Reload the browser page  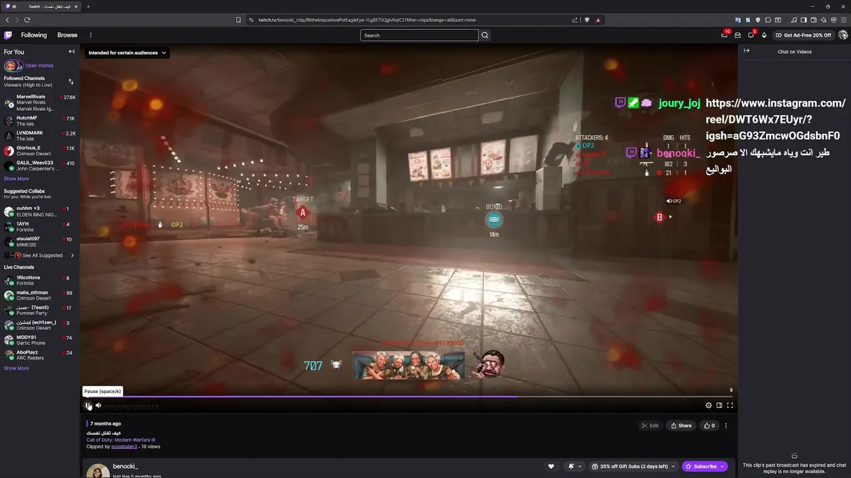click(27, 20)
